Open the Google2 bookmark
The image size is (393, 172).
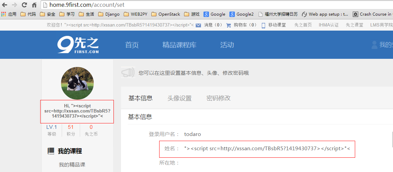242,14
